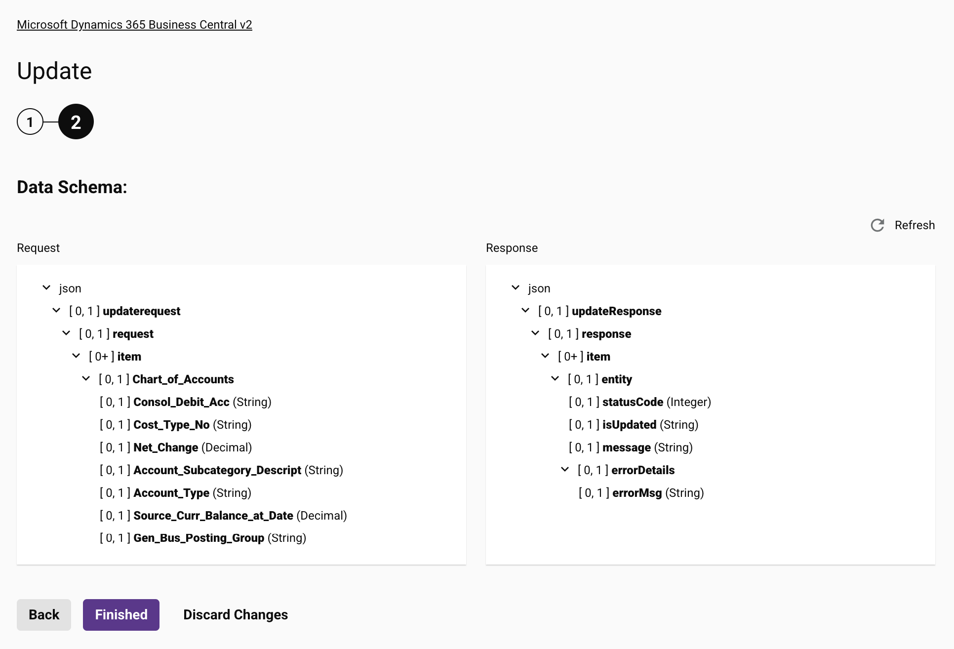This screenshot has height=649, width=954.
Task: Go to step 1 circle
Action: [x=30, y=122]
